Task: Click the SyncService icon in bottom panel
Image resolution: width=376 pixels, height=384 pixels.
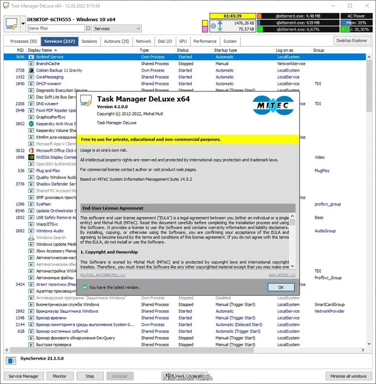Action: click(x=11, y=360)
